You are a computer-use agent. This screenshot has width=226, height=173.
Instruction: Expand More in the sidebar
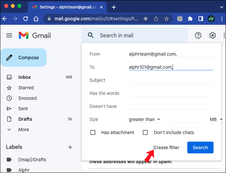(24, 130)
